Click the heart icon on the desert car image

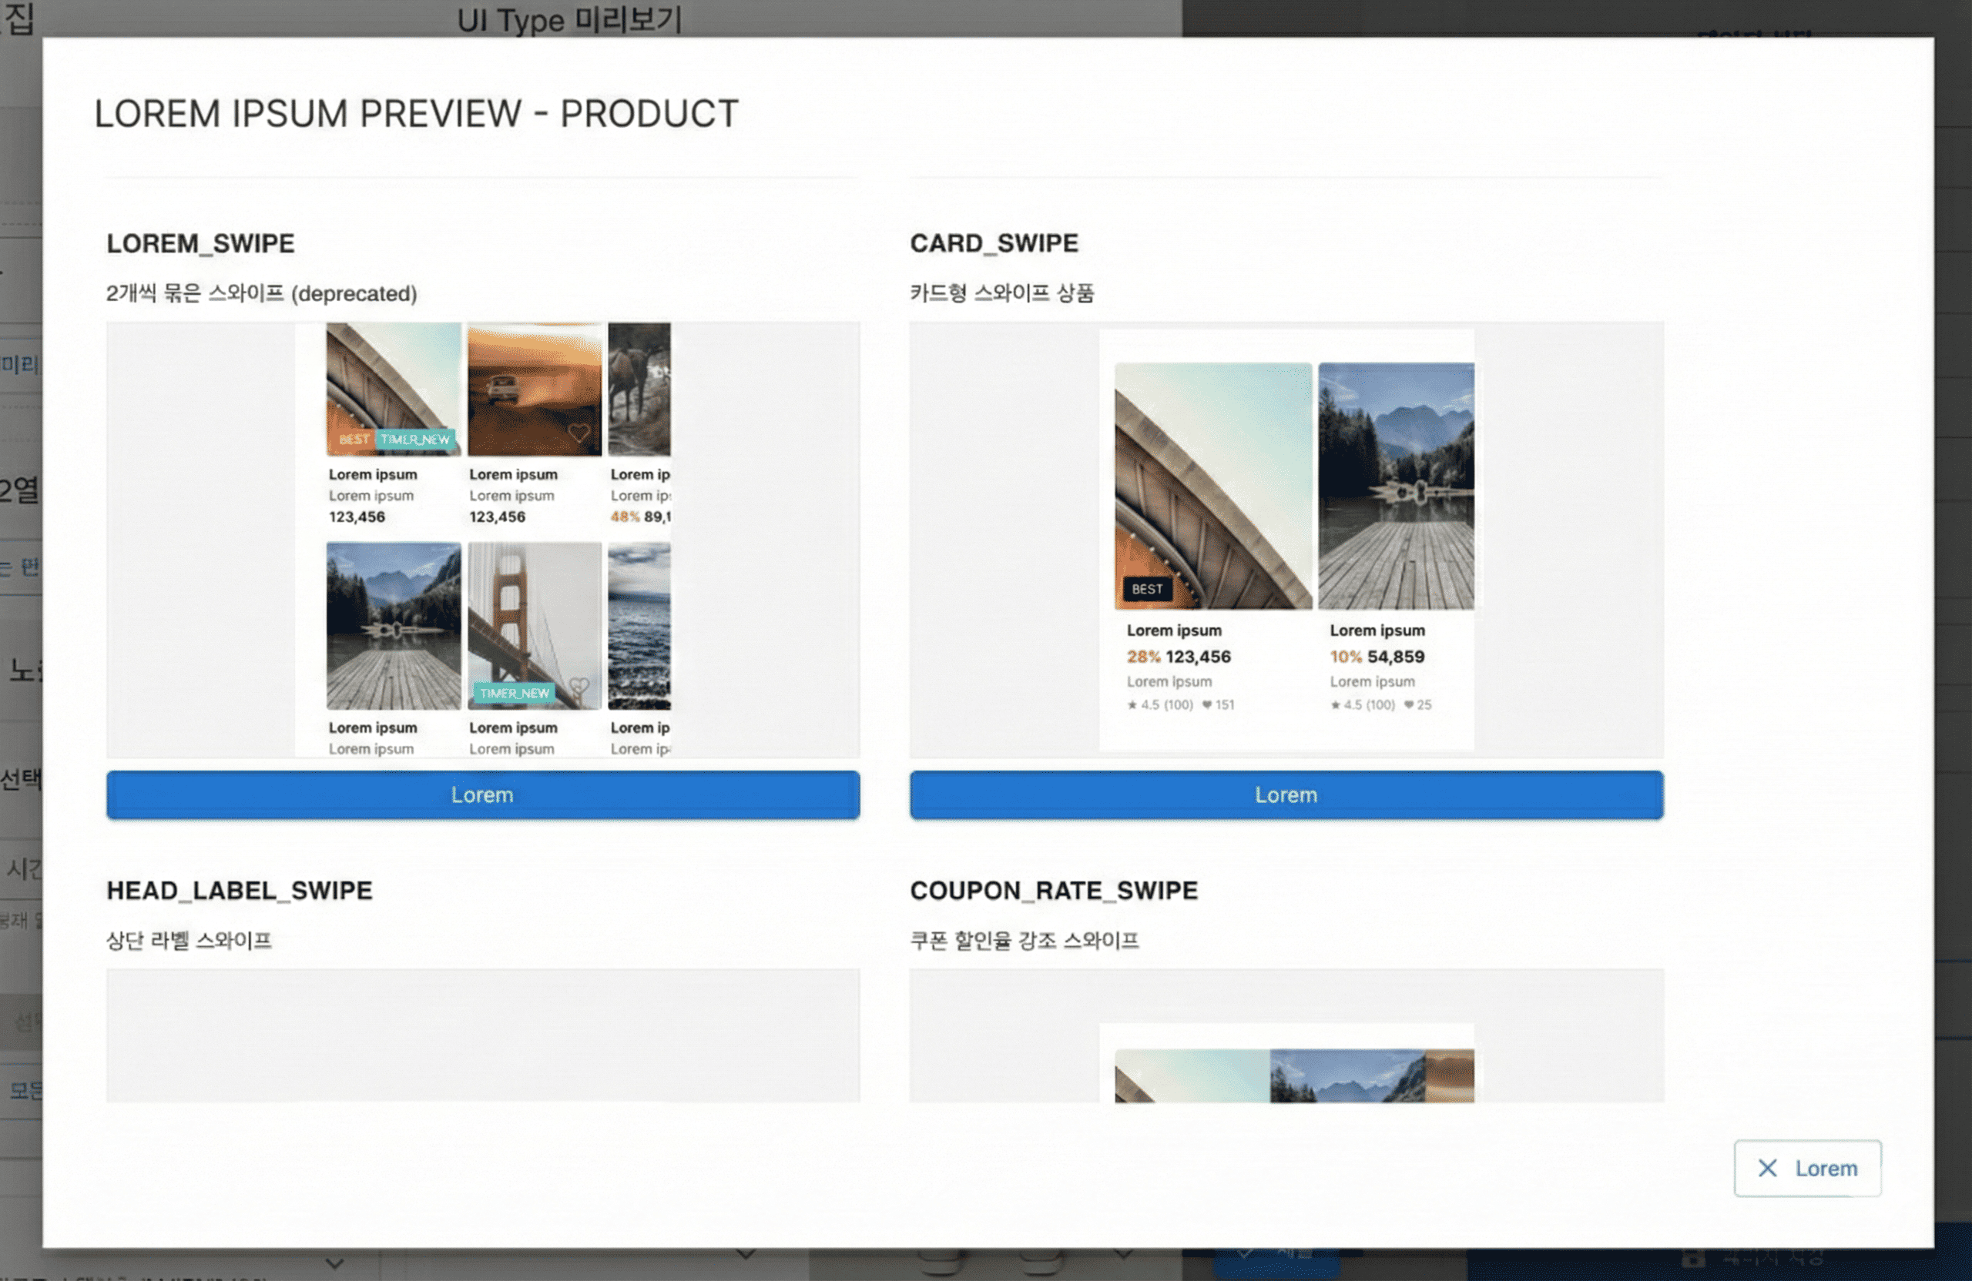[x=579, y=432]
